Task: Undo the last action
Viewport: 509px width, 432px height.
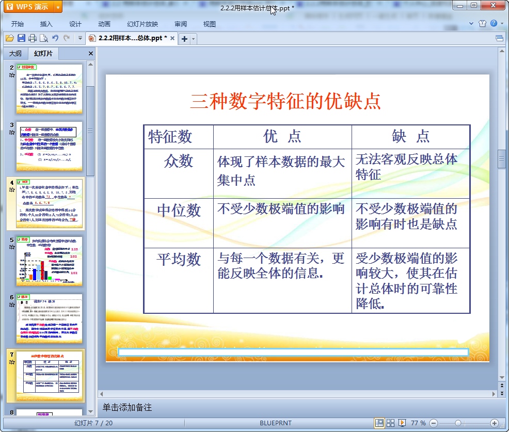Action: [x=56, y=38]
